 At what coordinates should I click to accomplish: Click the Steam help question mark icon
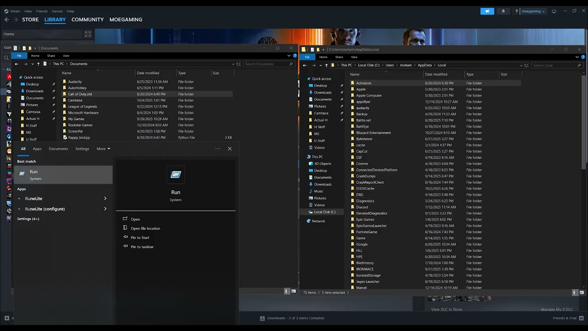[516, 11]
